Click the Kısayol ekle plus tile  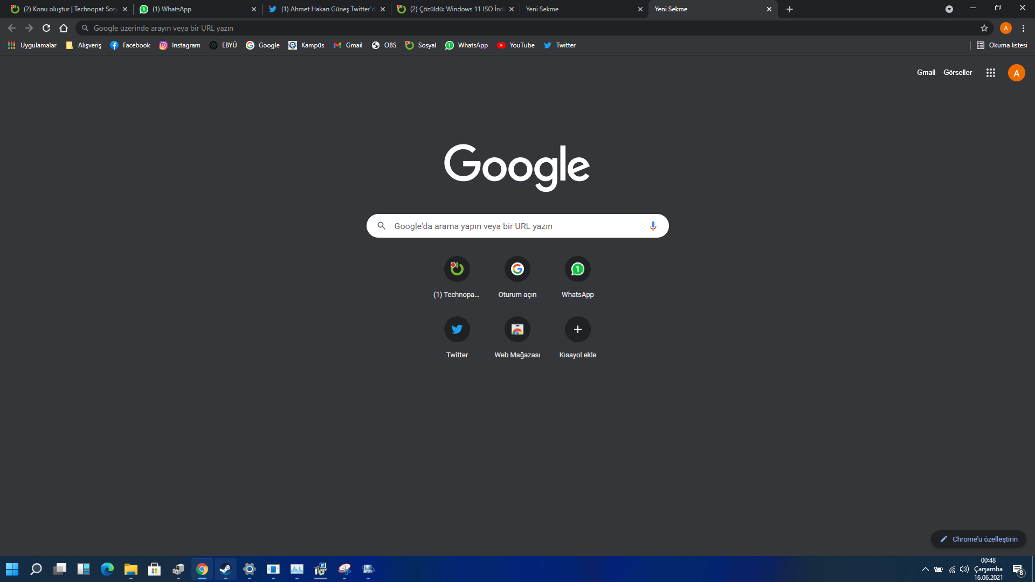point(577,329)
